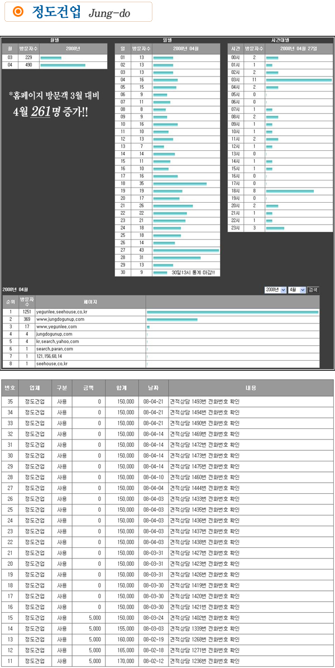The height and width of the screenshot is (668, 335).
Task: Open the 4월 month dropdown
Action: pyautogui.click(x=298, y=290)
